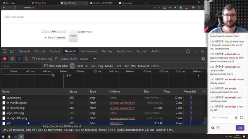Click the green extension icon in browser toolbar

pyautogui.click(x=181, y=8)
